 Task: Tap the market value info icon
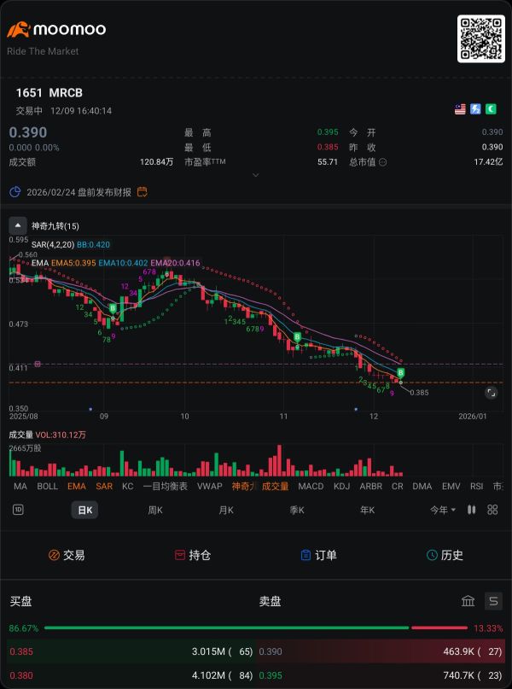tap(382, 162)
